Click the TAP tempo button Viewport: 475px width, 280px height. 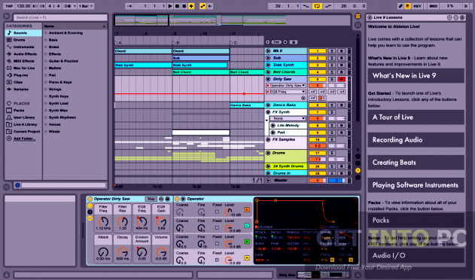[9, 6]
